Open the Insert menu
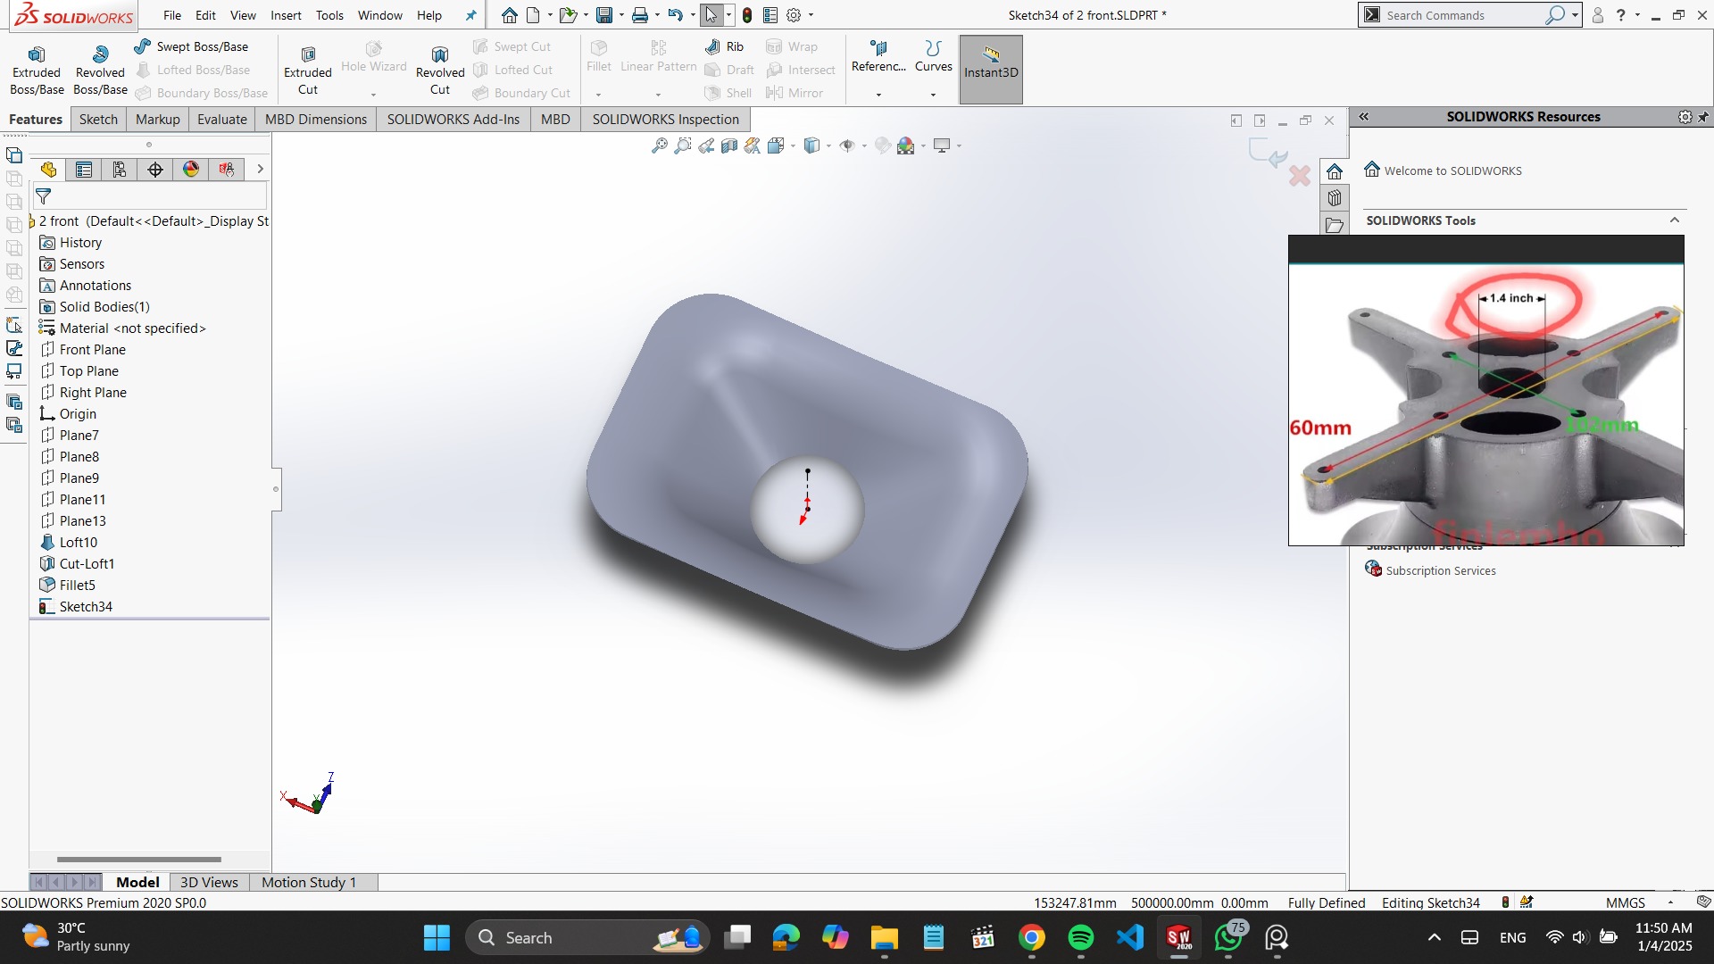 [286, 15]
